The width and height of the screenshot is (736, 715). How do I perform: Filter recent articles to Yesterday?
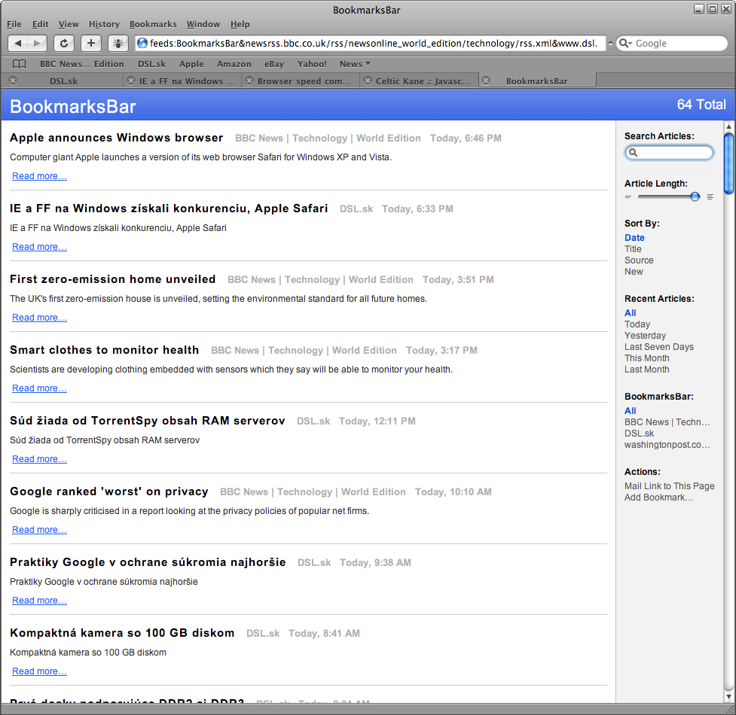645,335
